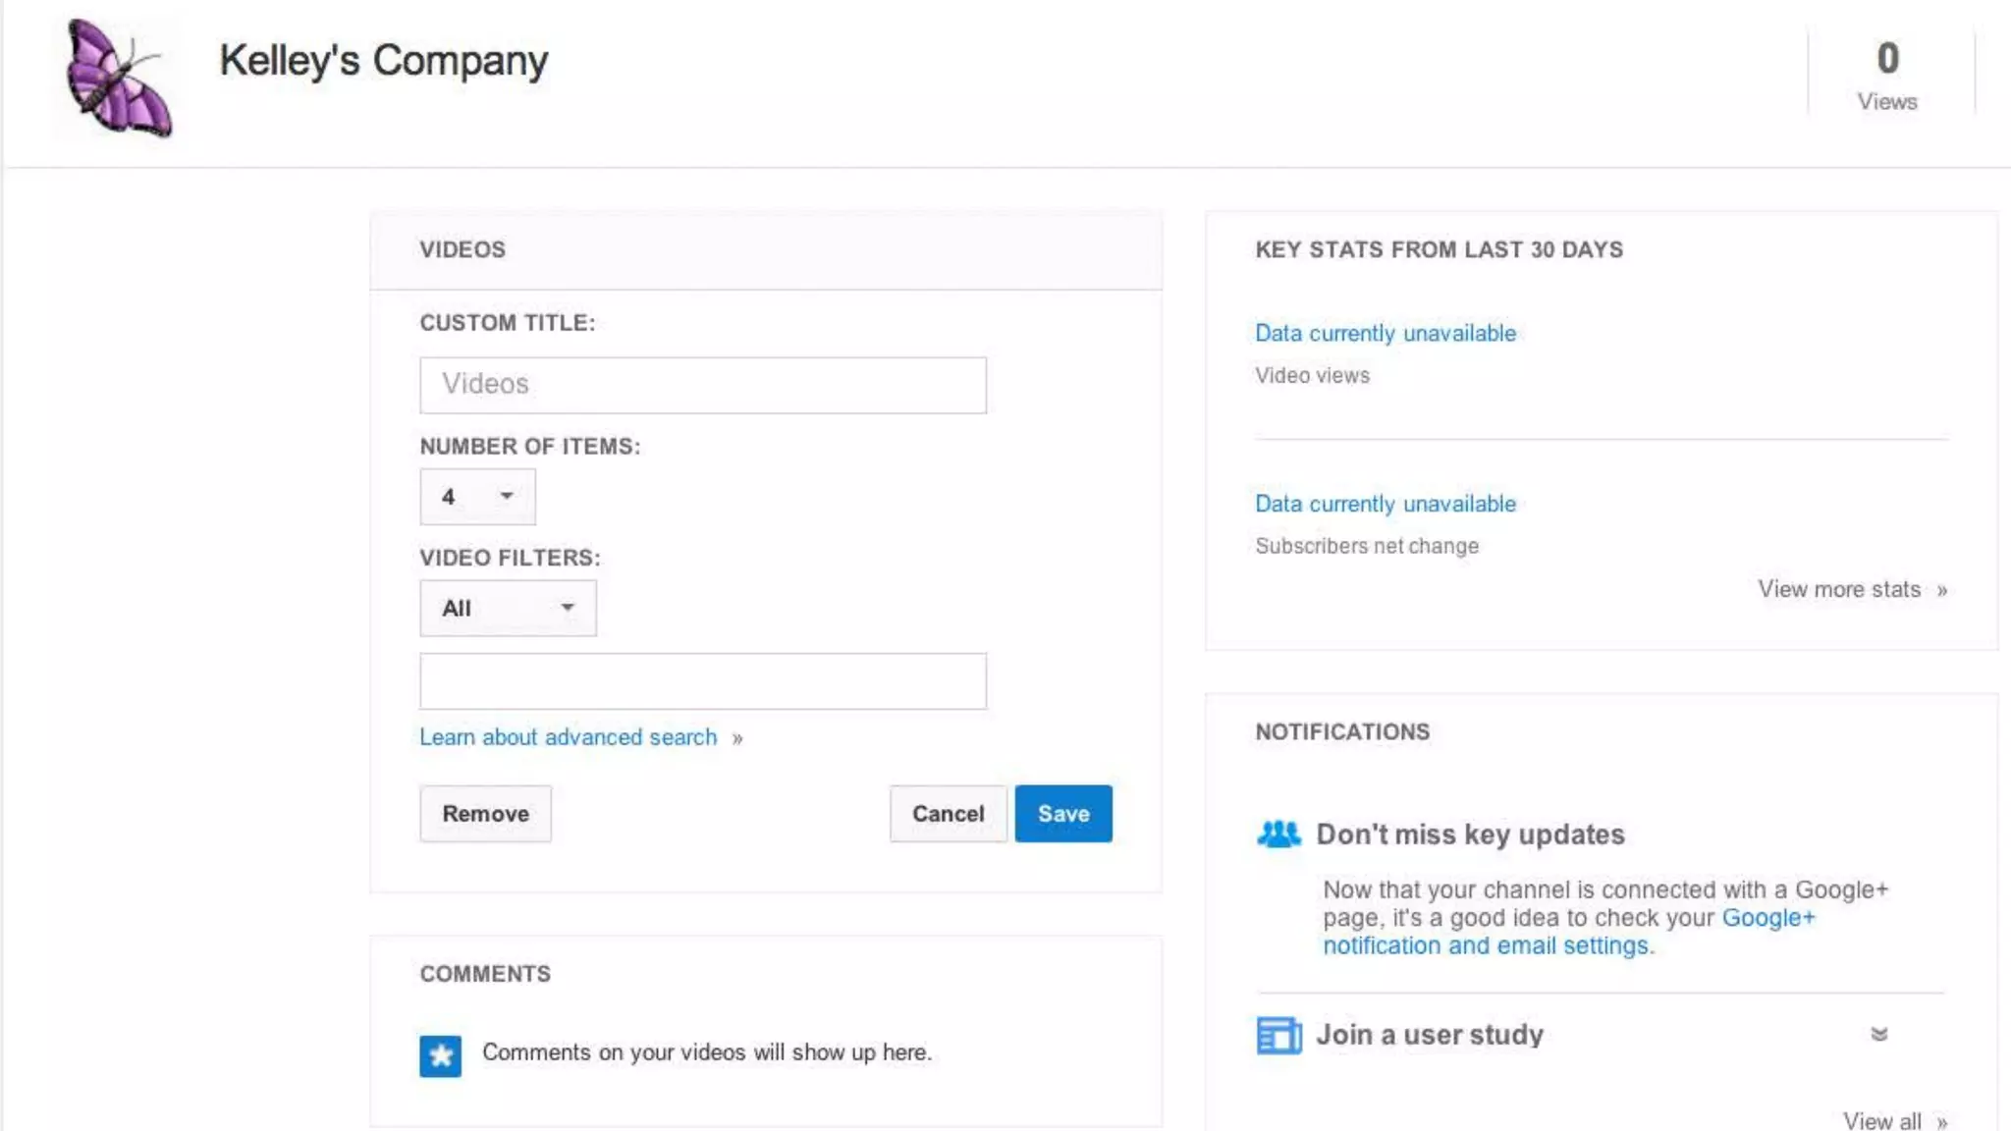Open the Number of Items dropdown
The width and height of the screenshot is (2011, 1131).
click(x=477, y=497)
